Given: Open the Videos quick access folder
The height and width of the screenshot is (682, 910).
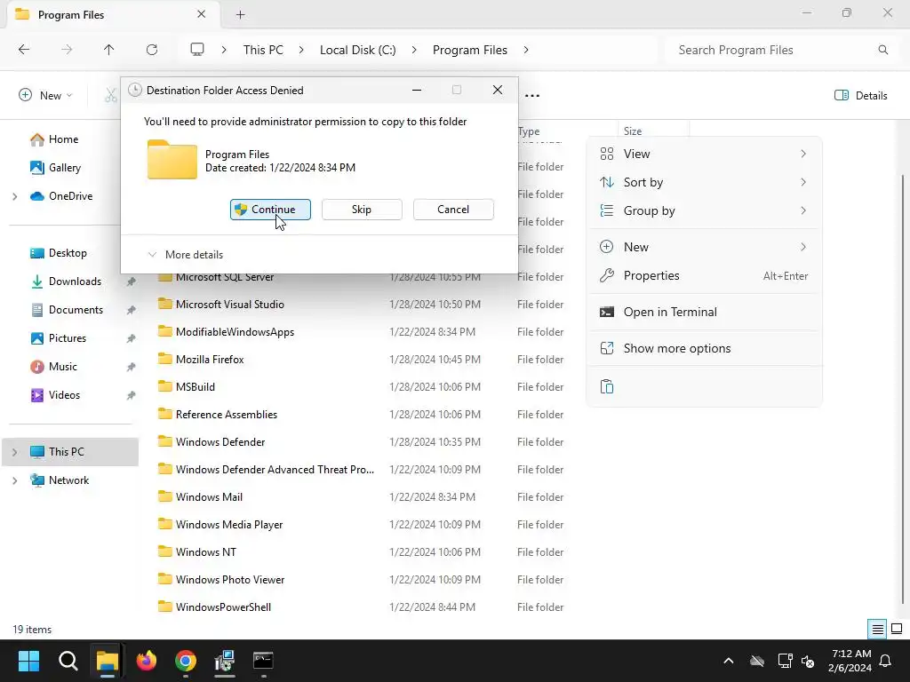Looking at the screenshot, I should click(64, 395).
